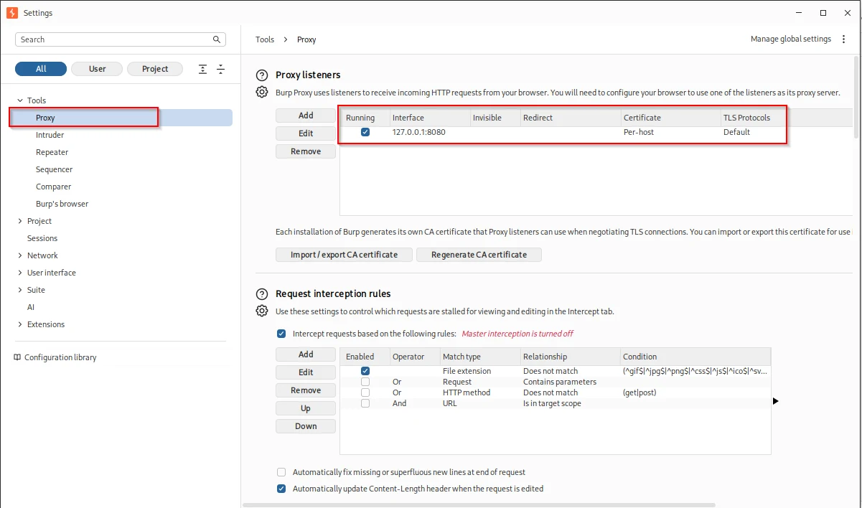Screen dimensions: 862x508
Task: Remove the selected interception rule
Action: pos(306,390)
